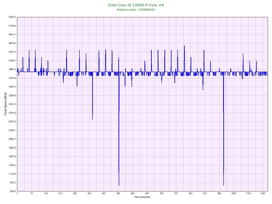Click the y-axis value 2537.6

coord(12,122)
